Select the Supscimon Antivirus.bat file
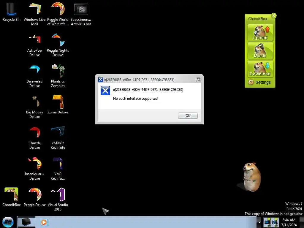Screen dimensions: 304x228 (x=81, y=14)
